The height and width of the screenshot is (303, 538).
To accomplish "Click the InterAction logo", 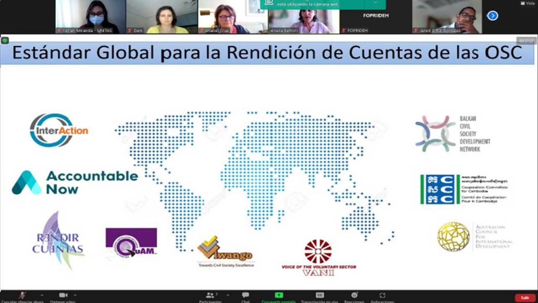I will (58, 130).
